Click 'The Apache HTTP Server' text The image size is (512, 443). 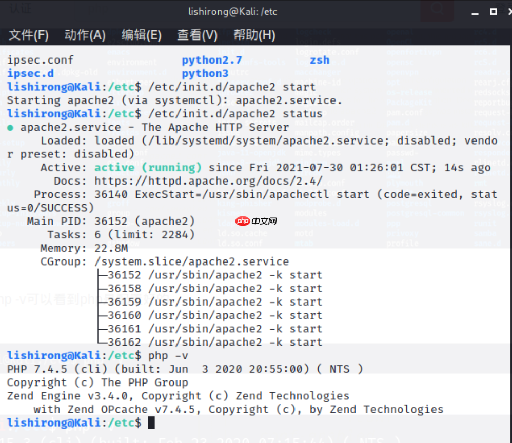tap(215, 127)
